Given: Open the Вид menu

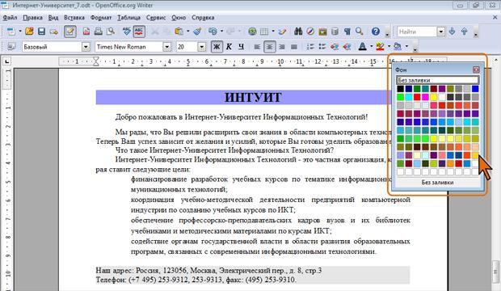Looking at the screenshot, I should [53, 18].
